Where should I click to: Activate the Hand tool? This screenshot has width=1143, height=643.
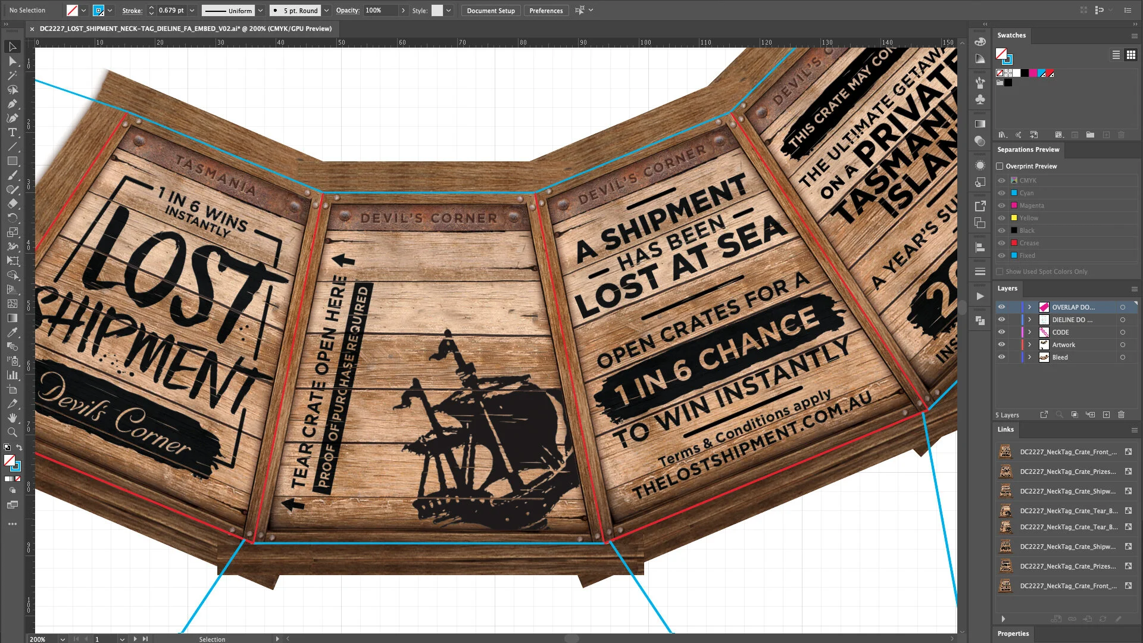coord(13,419)
